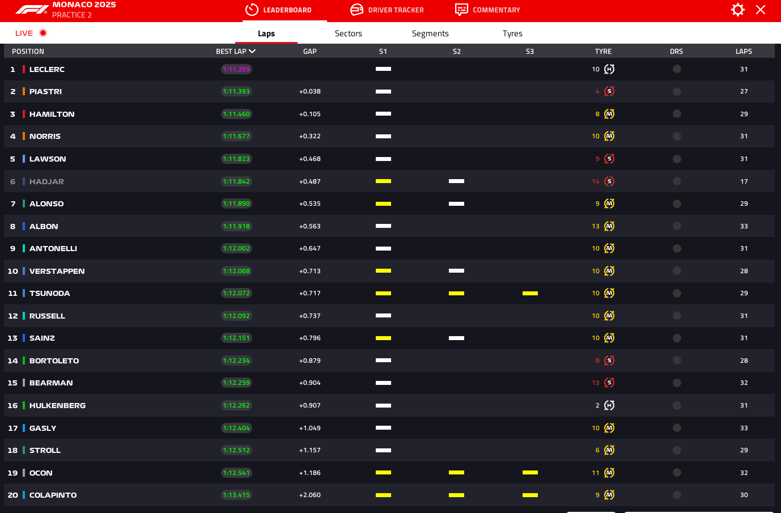This screenshot has height=513, width=781.
Task: Click Bearman's soft tyre icon
Action: coord(609,383)
